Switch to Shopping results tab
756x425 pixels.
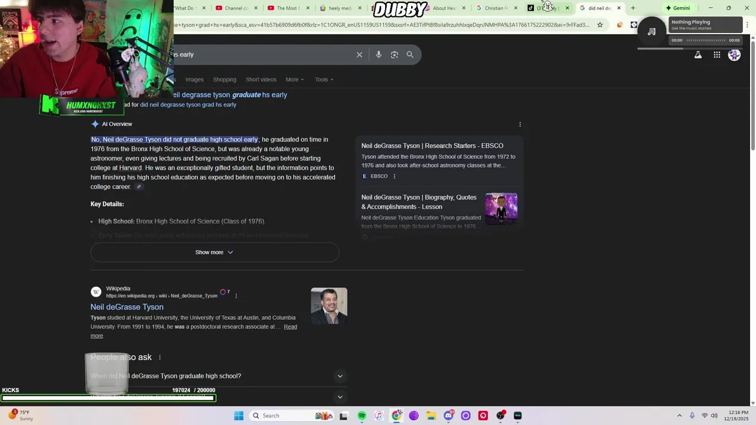[224, 80]
